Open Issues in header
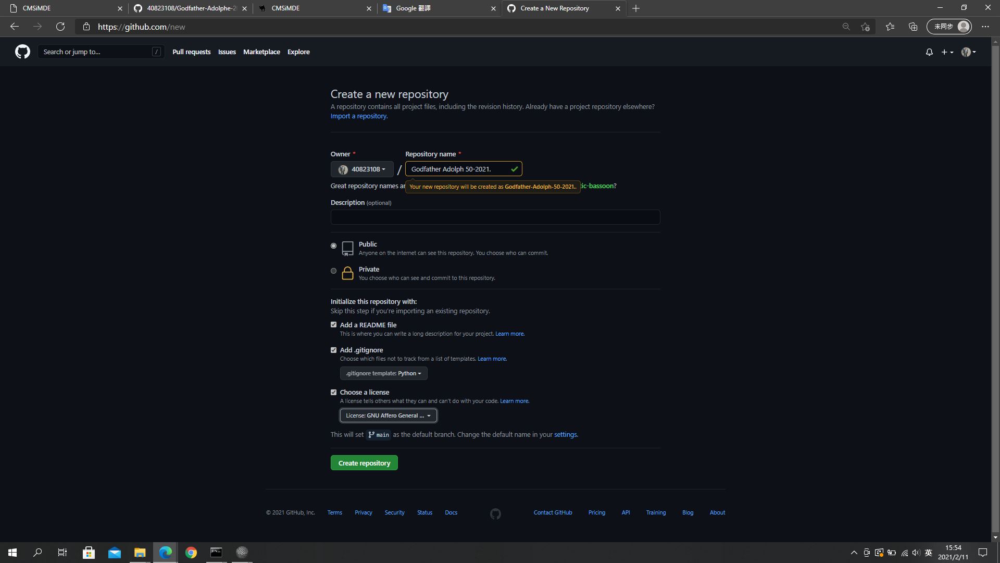The width and height of the screenshot is (1000, 563). click(x=227, y=52)
